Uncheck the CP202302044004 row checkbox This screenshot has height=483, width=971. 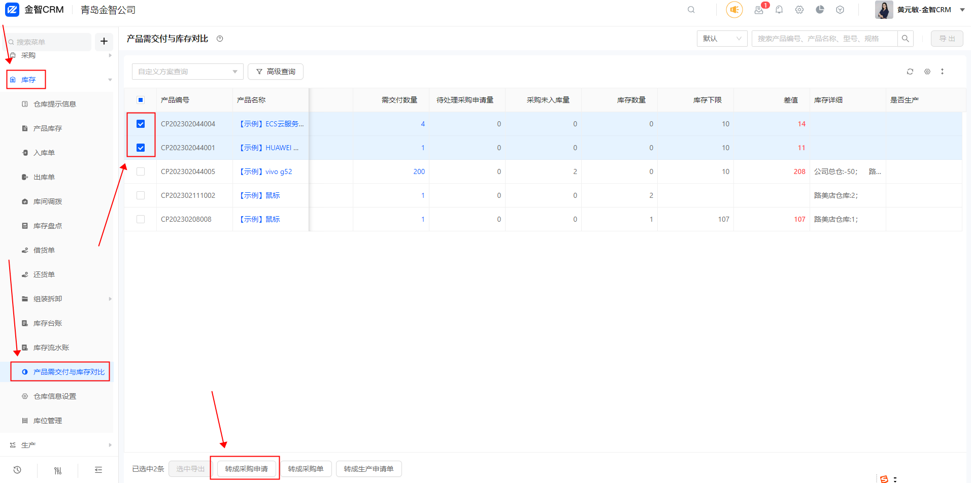point(141,124)
